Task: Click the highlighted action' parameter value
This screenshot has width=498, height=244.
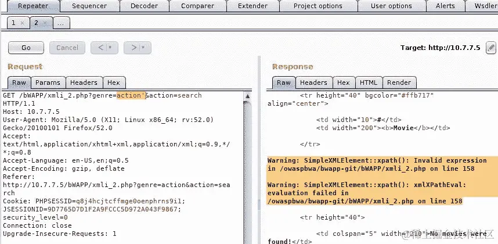Action: pyautogui.click(x=131, y=95)
